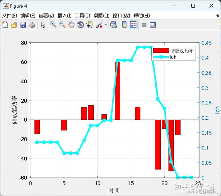The image size is (221, 196).
Task: Select the Edit Plot arrow tool
Action: (x=43, y=25)
